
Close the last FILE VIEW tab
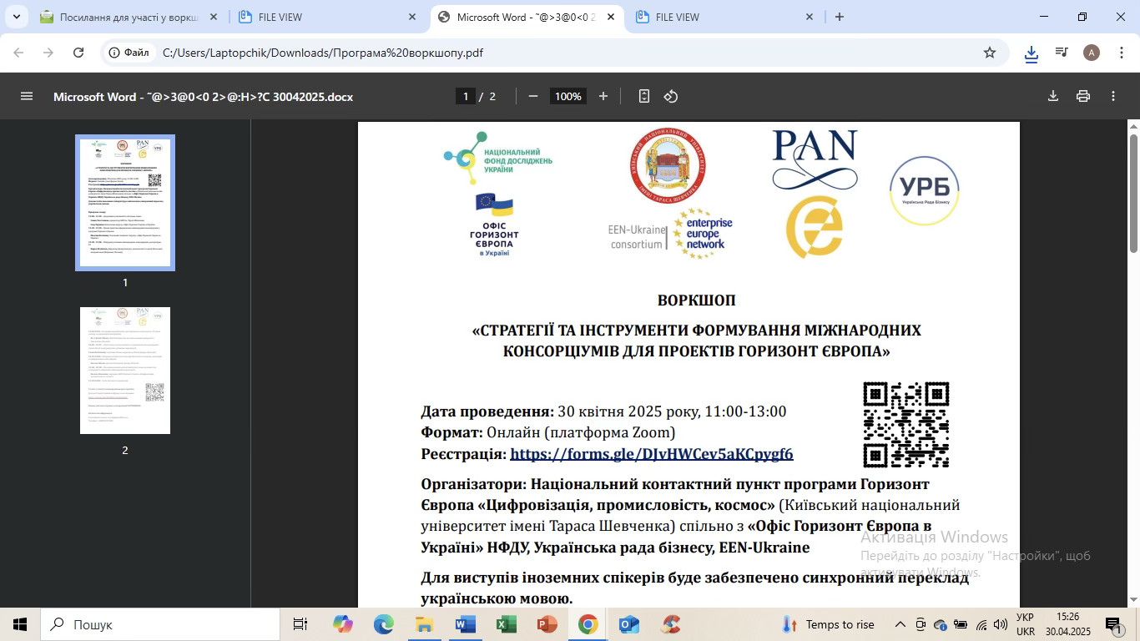810,17
